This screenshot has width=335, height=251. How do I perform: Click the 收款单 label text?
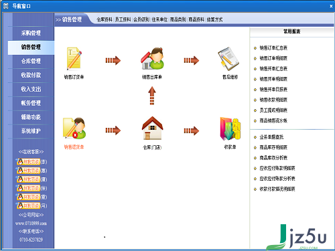tap(230, 147)
